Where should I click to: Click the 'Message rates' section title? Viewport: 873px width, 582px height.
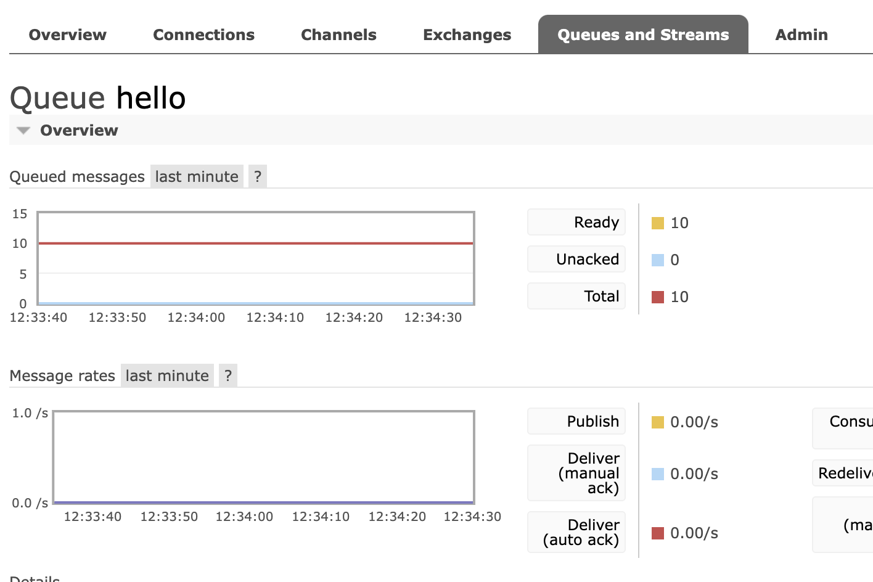(x=62, y=375)
